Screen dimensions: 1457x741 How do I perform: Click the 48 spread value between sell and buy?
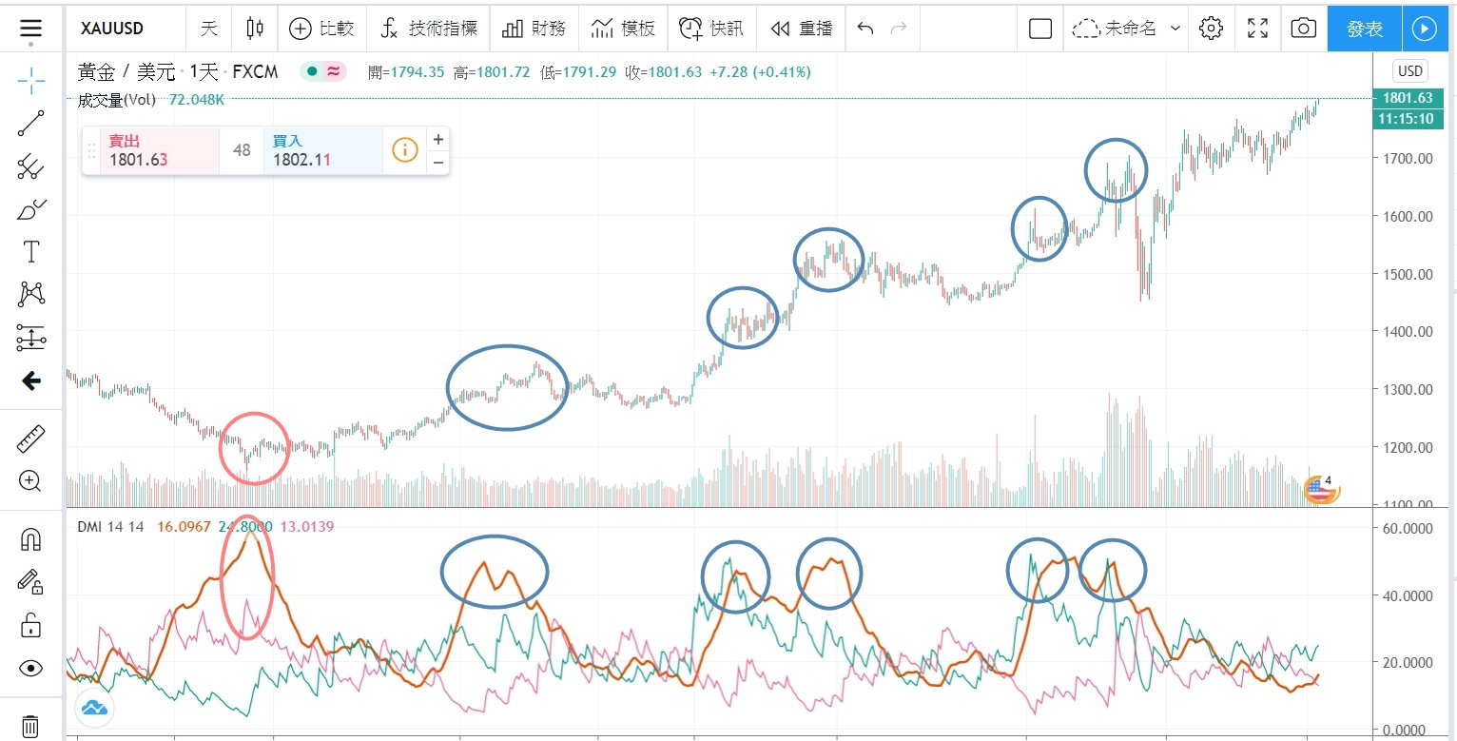click(x=242, y=150)
